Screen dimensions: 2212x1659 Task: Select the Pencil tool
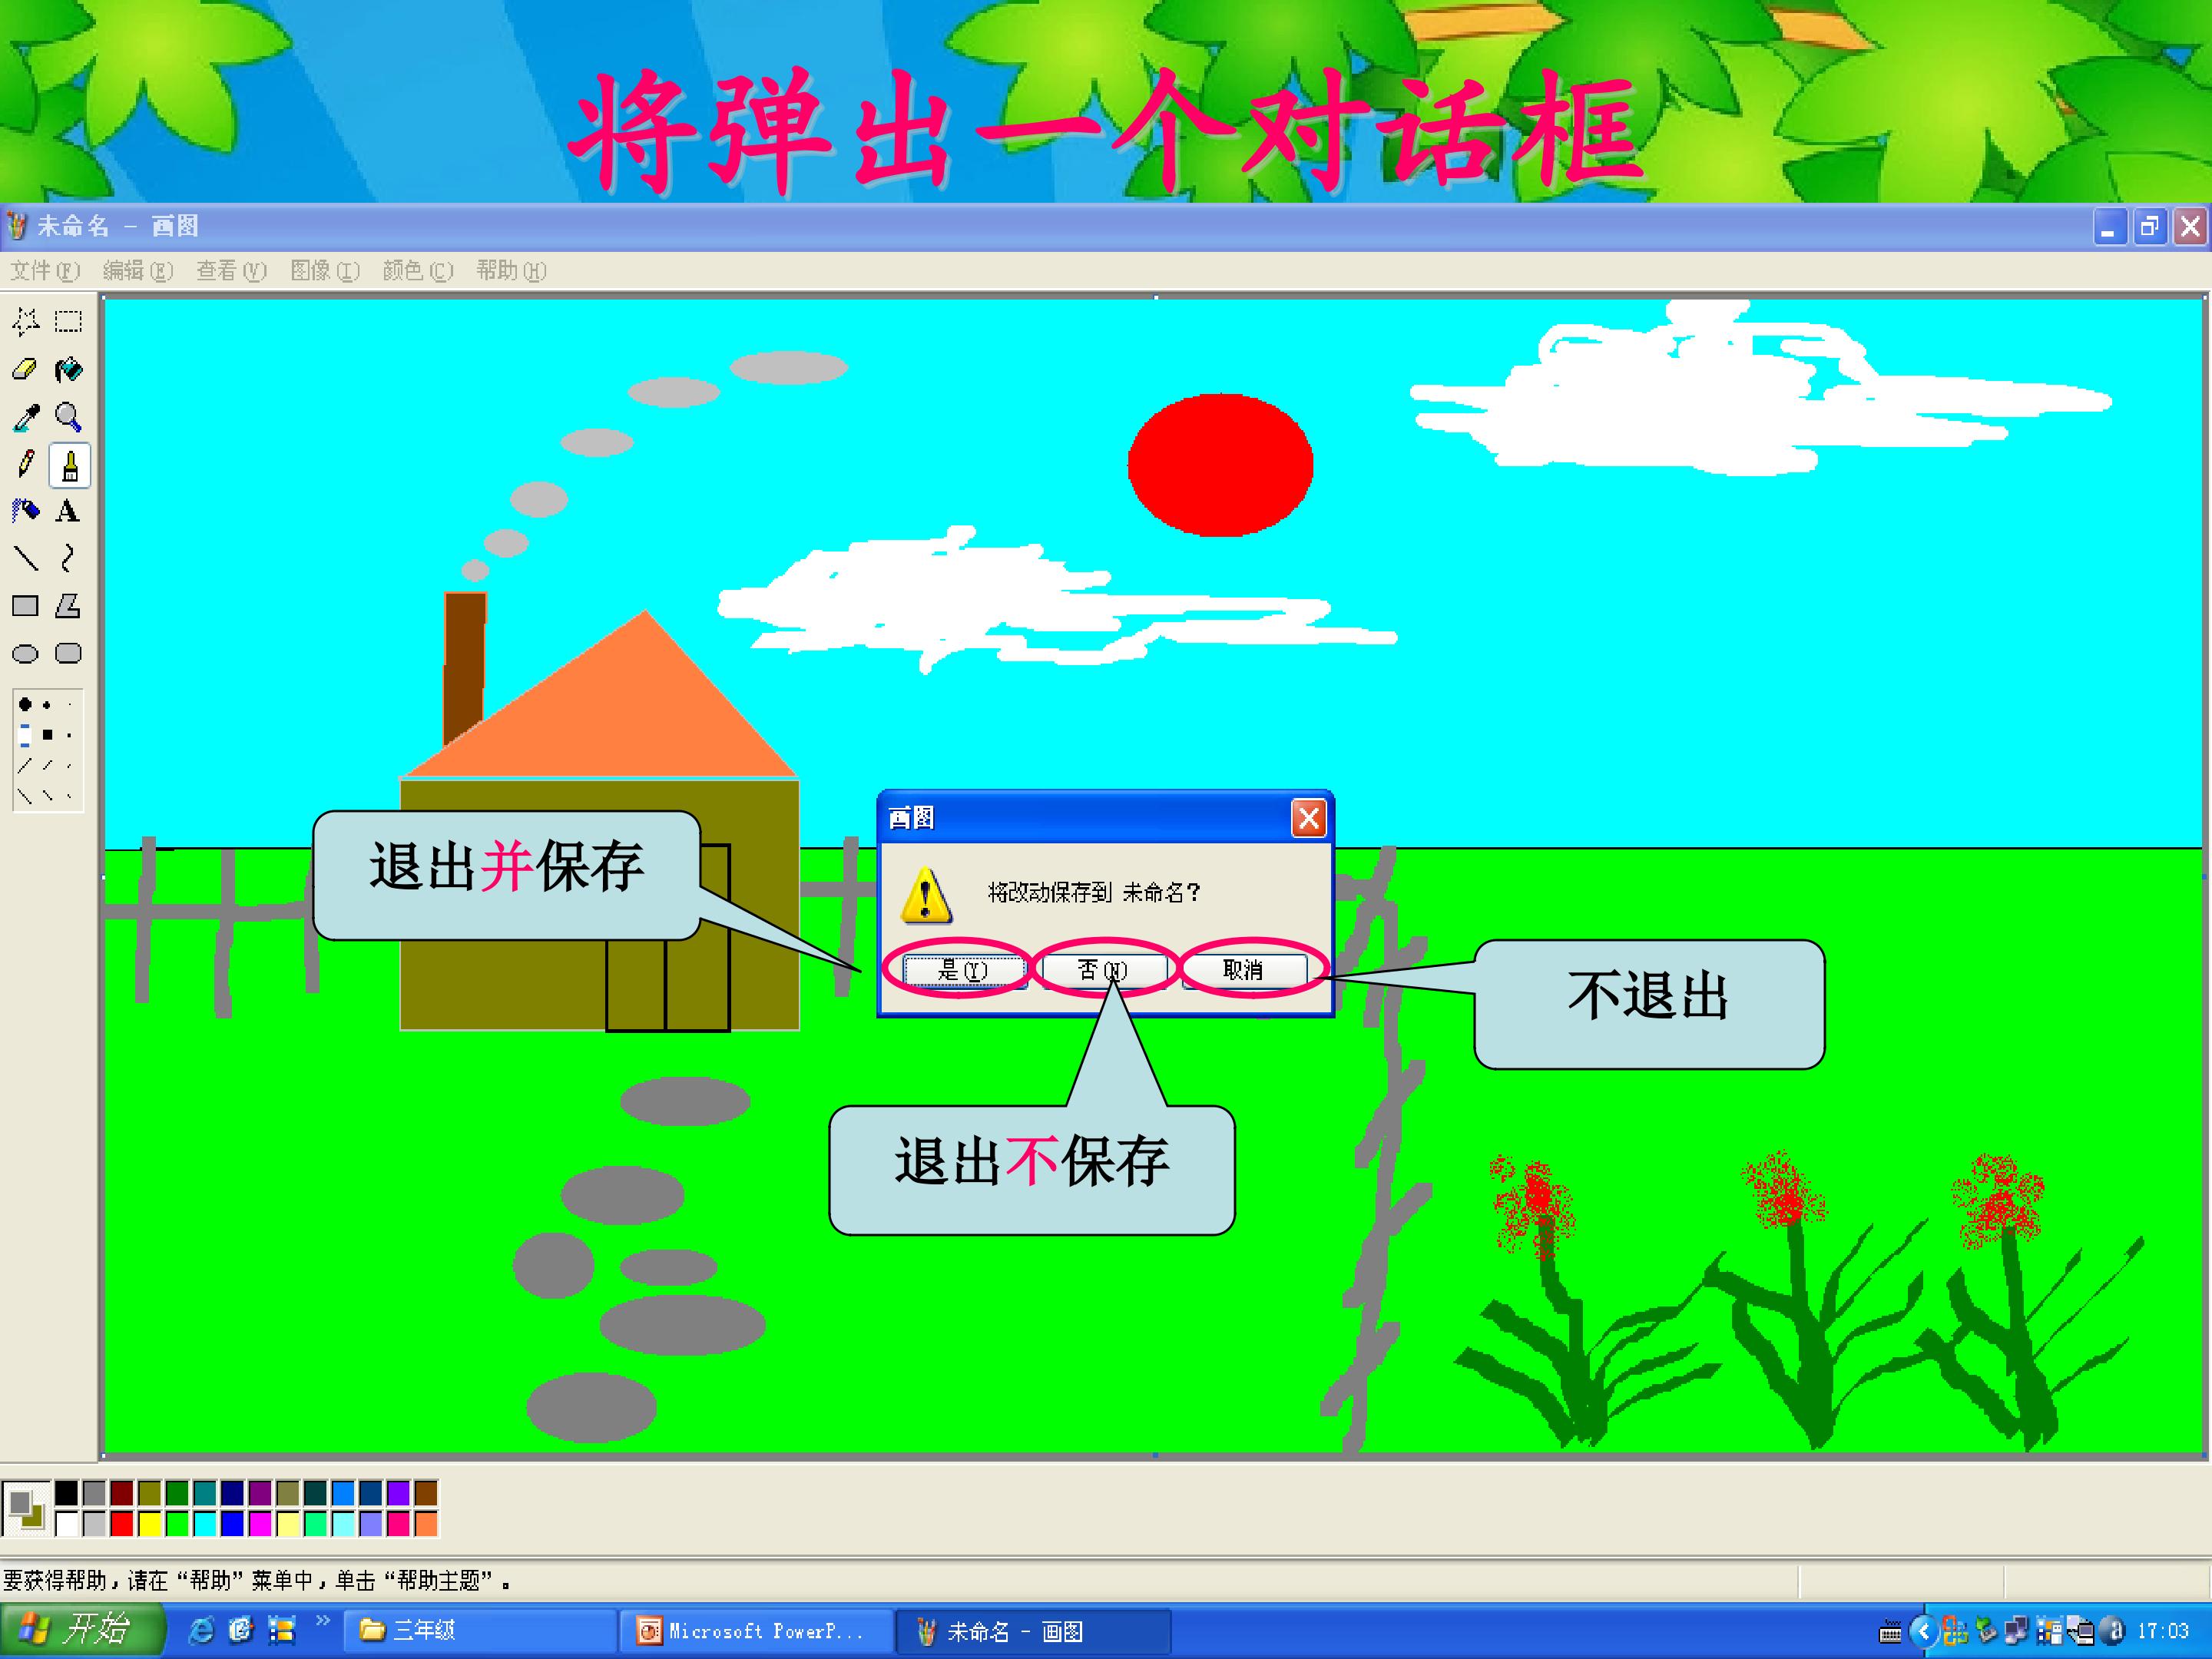[25, 464]
